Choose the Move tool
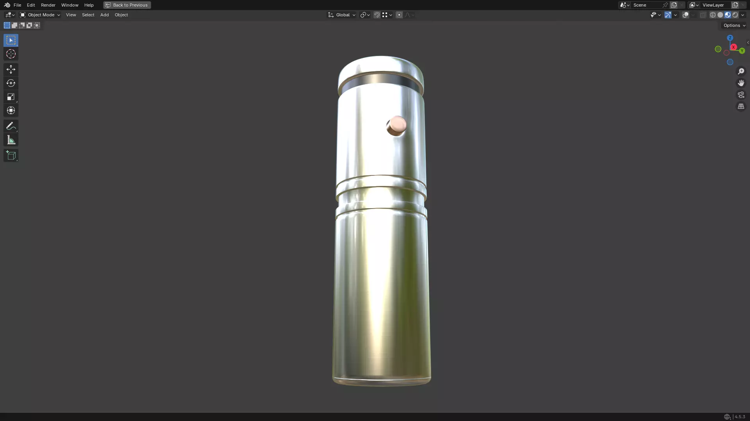Screen dimensions: 750x421 (x=11, y=69)
